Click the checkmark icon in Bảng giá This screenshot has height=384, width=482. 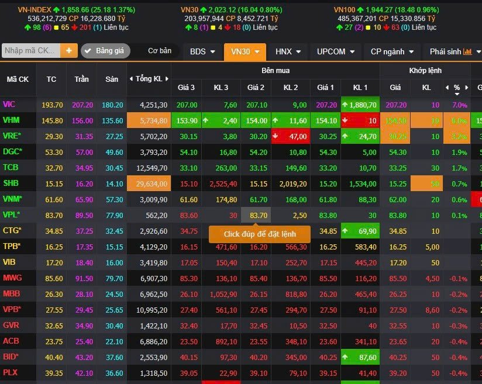(88, 51)
